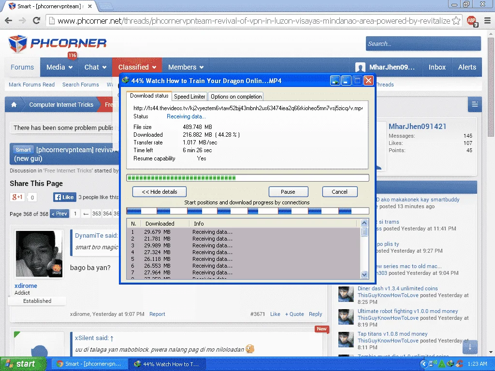Screen dimensions: 495x371
Task: Click avatar beside Diner dash thread
Action: (346, 294)
